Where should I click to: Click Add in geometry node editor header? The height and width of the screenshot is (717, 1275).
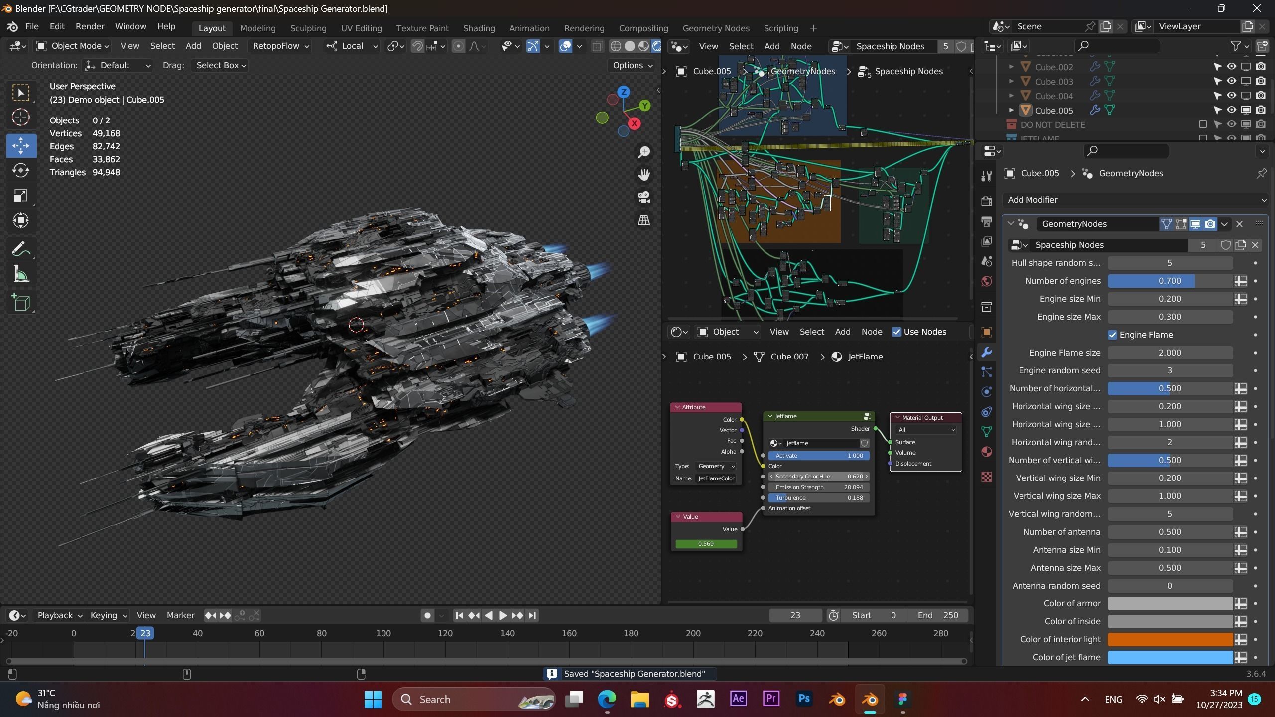click(771, 46)
